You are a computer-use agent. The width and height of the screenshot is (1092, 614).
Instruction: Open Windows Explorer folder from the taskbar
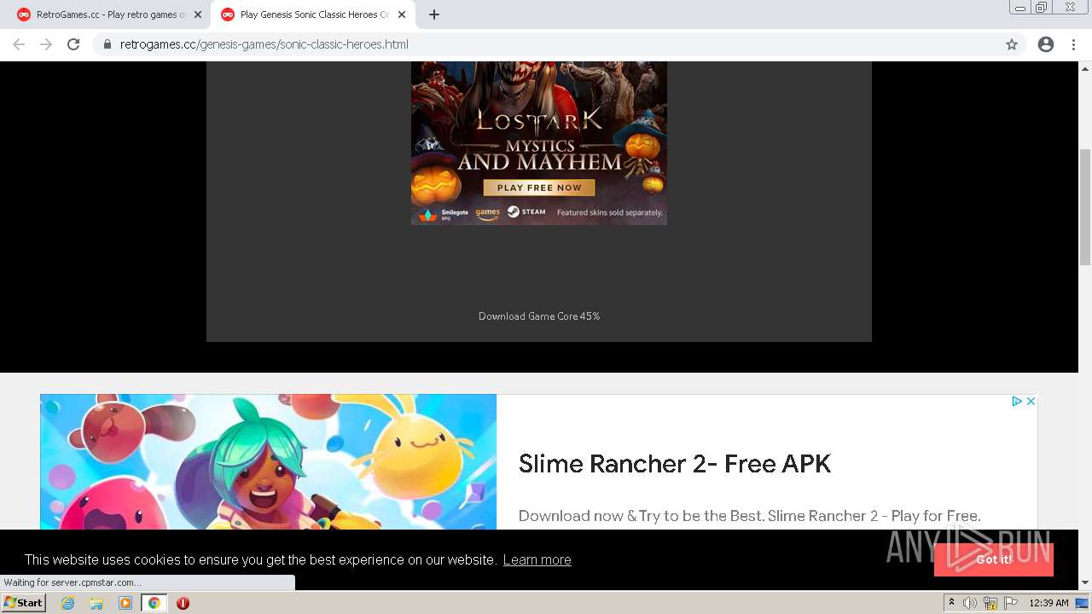point(96,603)
